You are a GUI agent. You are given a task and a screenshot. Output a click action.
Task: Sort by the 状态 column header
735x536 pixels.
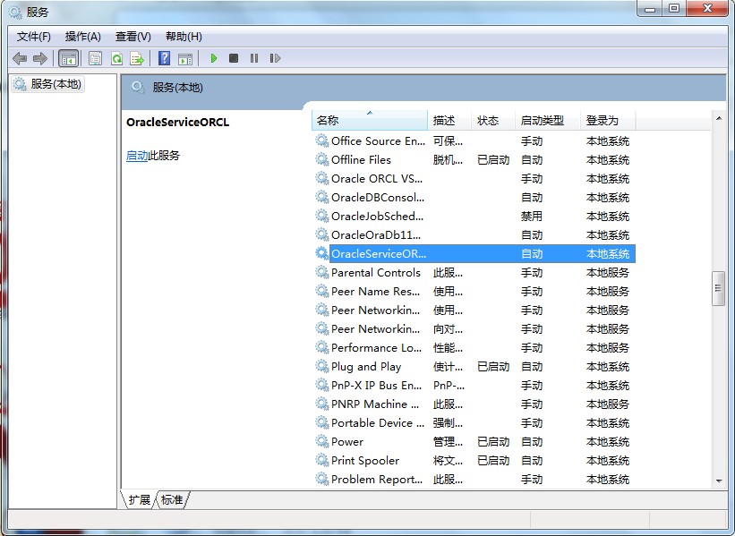tap(493, 121)
